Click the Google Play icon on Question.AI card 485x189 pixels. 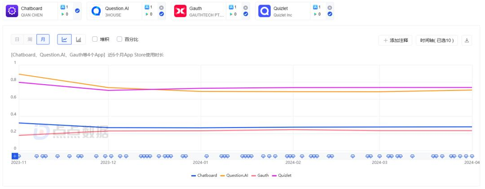coord(147,14)
